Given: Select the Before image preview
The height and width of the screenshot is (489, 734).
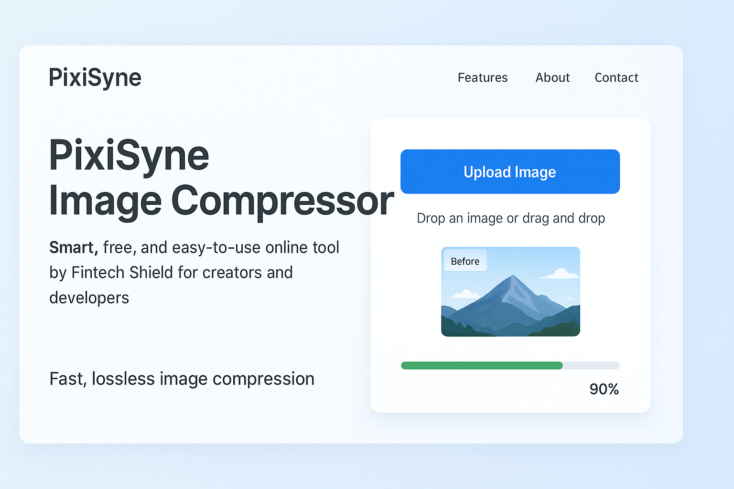Looking at the screenshot, I should click(510, 291).
